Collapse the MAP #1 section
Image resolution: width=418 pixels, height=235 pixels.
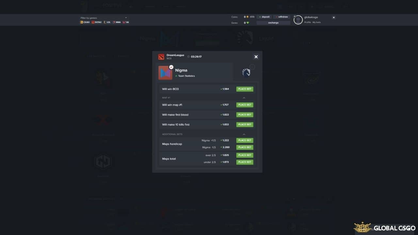click(x=244, y=98)
